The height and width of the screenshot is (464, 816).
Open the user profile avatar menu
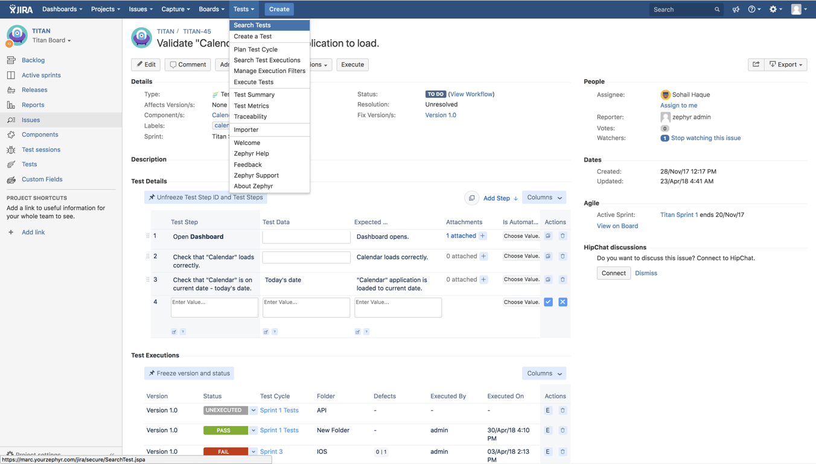[799, 10]
